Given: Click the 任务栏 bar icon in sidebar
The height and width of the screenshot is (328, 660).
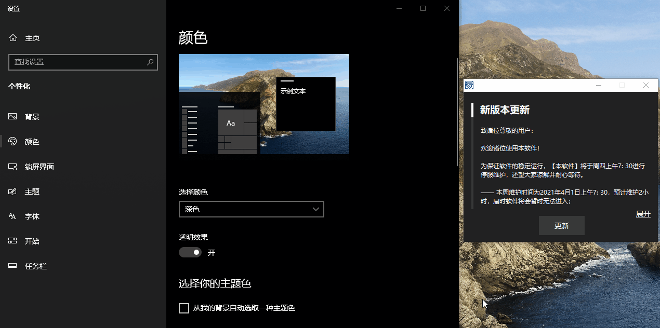Looking at the screenshot, I should (x=13, y=266).
